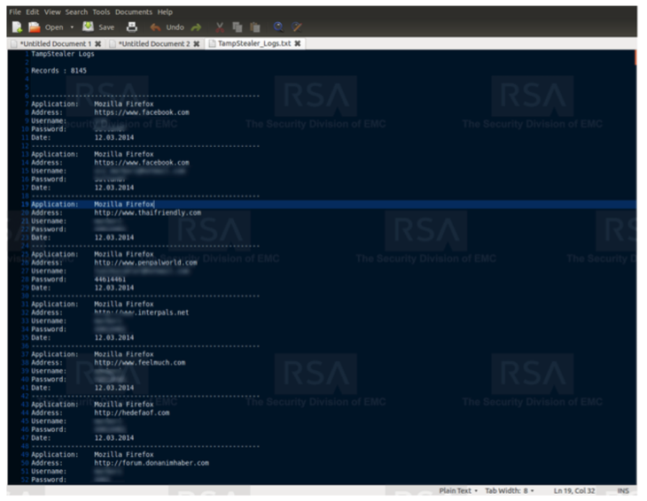Switch to the Untitled Document 1 tab
Screen dimensions: 647x501
pos(55,43)
